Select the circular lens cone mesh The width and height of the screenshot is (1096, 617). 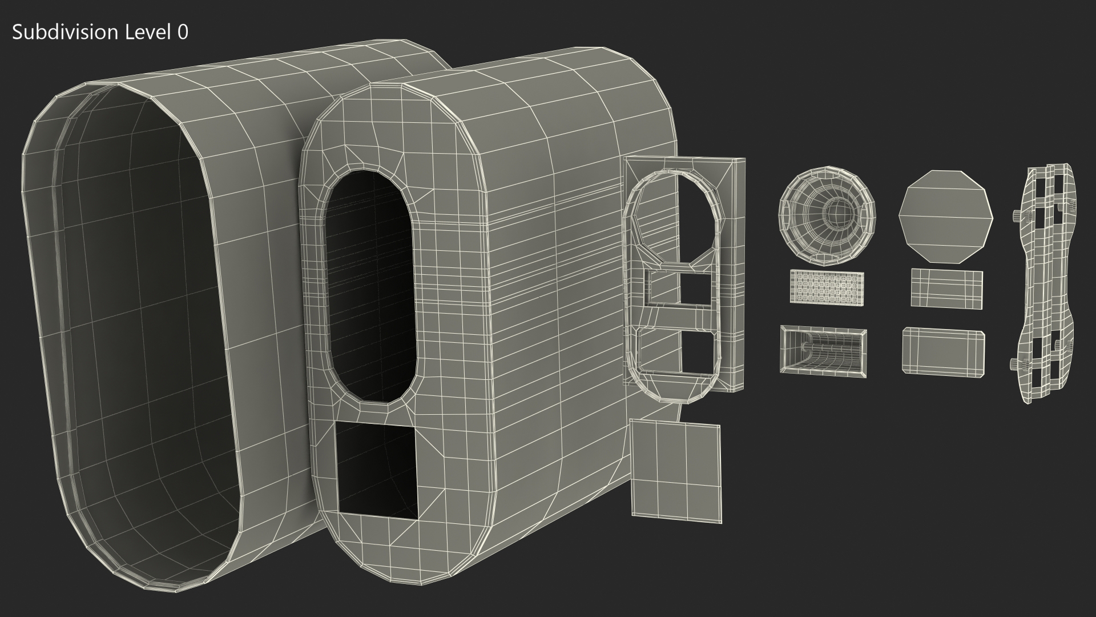[x=828, y=216]
